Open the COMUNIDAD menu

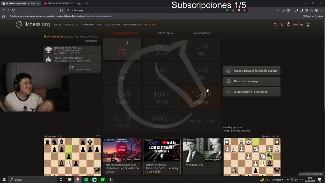[112, 25]
